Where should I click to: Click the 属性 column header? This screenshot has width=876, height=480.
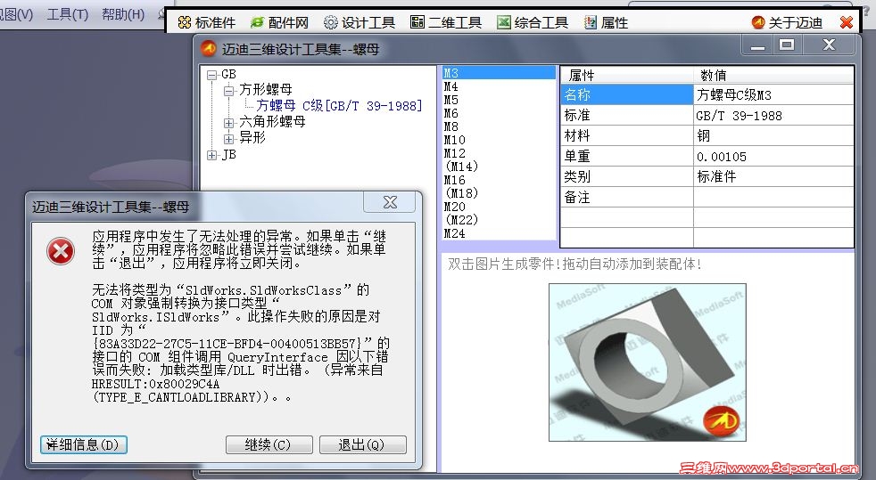(x=626, y=76)
